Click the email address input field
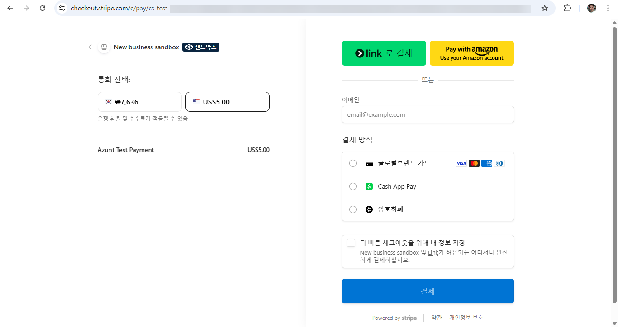The image size is (618, 327). click(x=428, y=114)
